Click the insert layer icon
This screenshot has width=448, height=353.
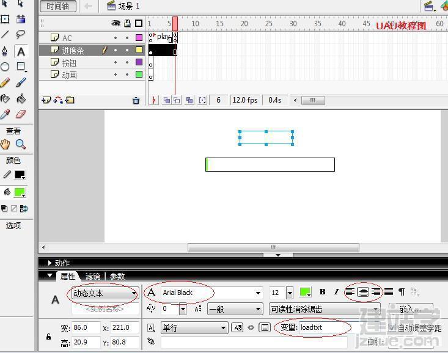click(x=46, y=100)
